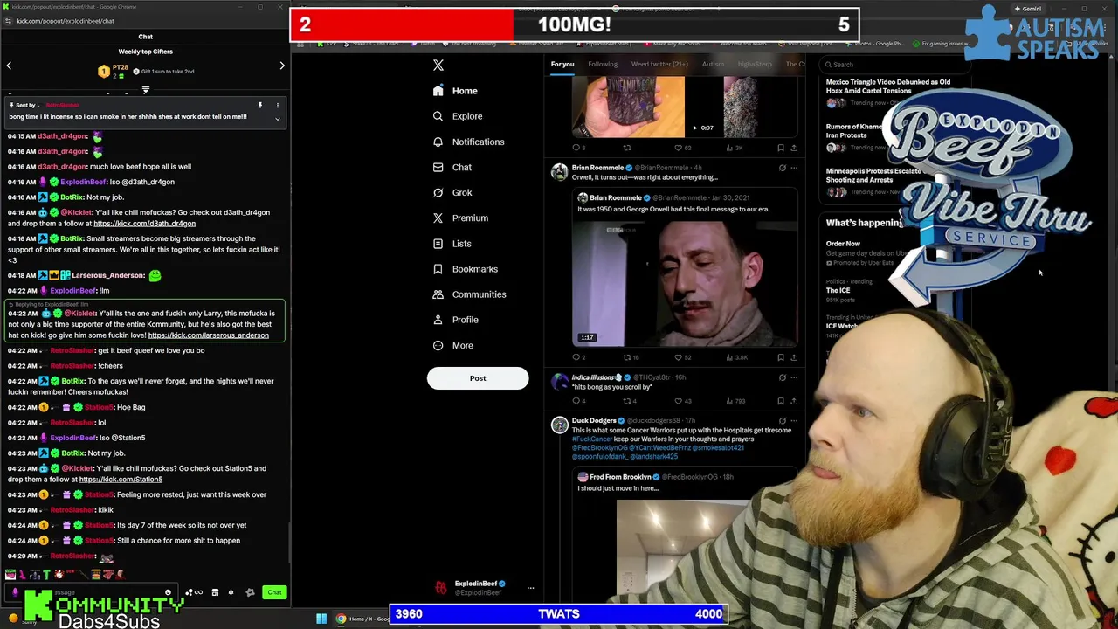The height and width of the screenshot is (629, 1118).
Task: Switch to the Following tab
Action: click(603, 64)
